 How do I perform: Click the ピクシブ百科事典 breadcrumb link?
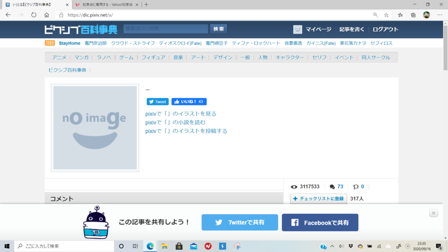(67, 70)
